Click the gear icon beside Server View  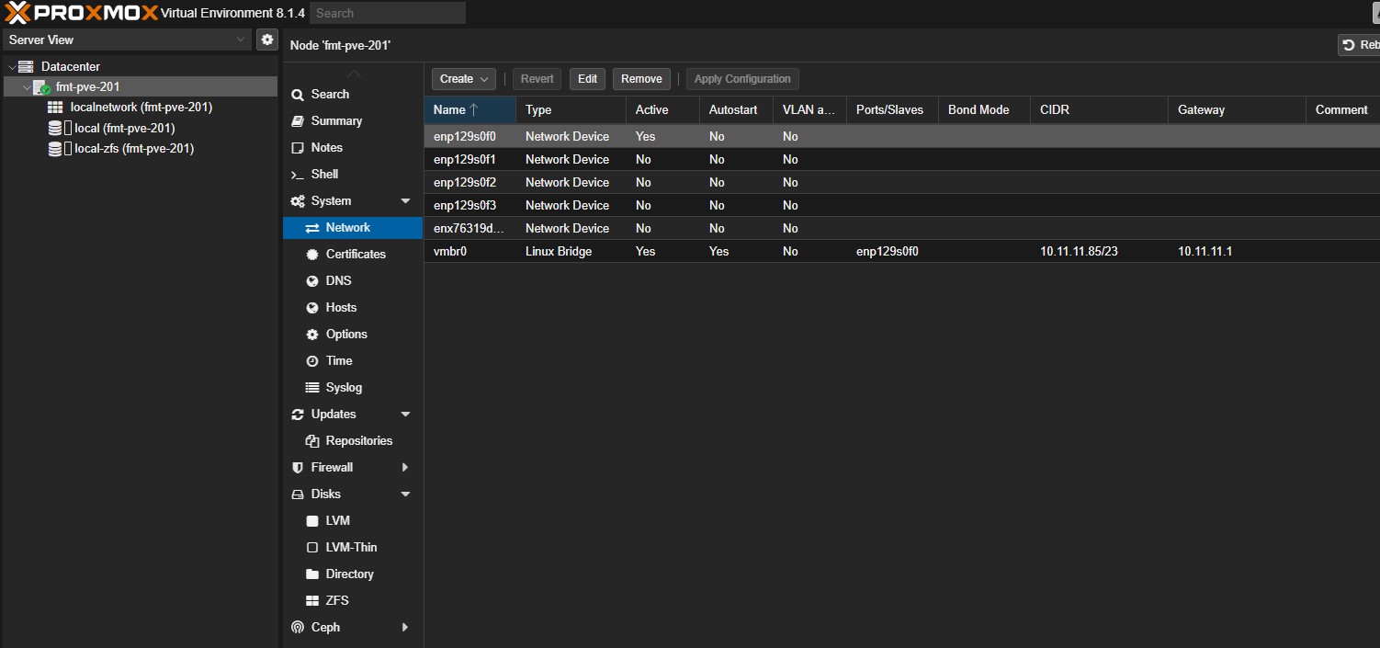(266, 40)
